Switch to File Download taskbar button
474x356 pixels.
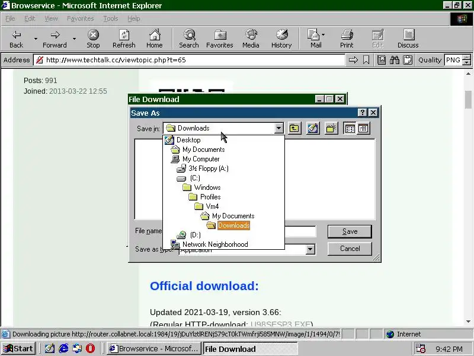250,348
